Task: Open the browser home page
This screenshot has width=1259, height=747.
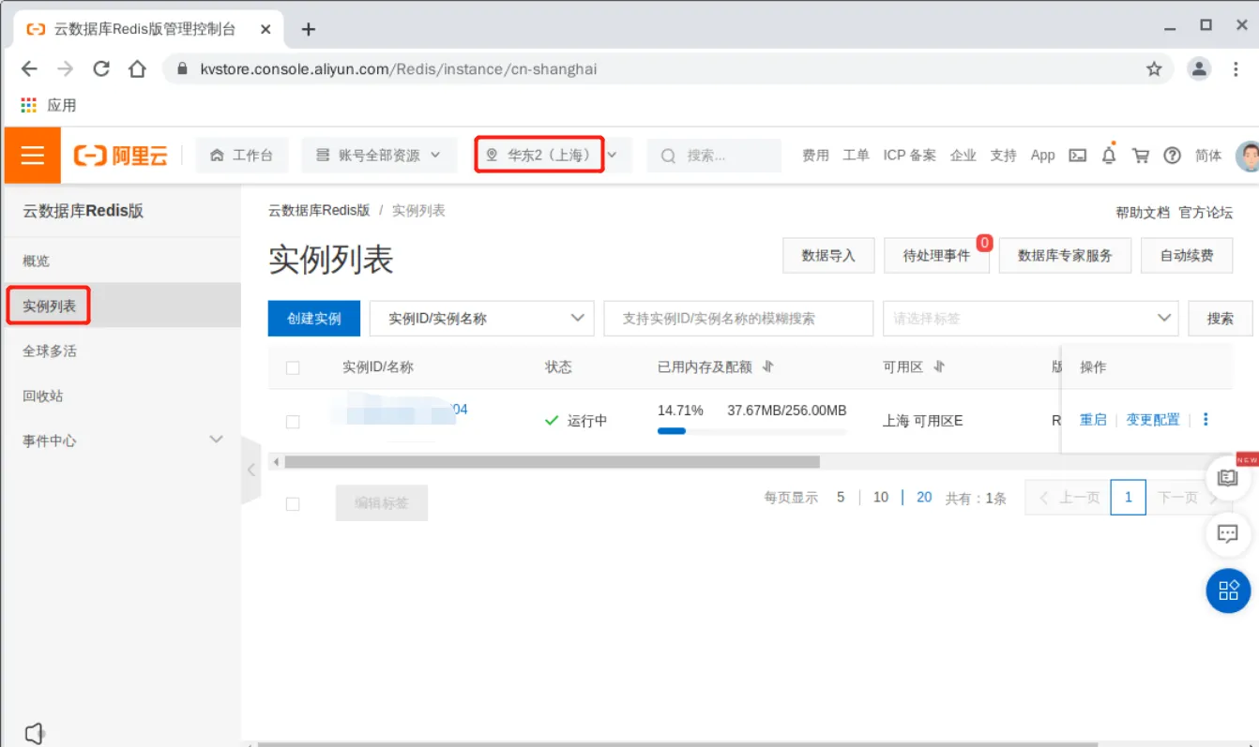Action: [137, 69]
